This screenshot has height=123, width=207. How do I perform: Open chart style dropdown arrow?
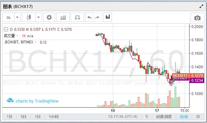coord(38,17)
